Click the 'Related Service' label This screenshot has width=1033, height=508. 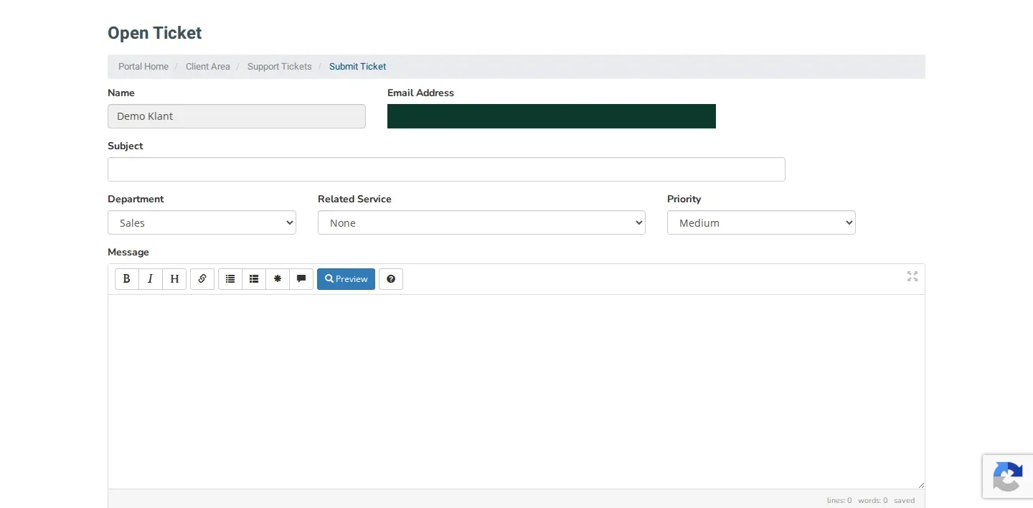[x=354, y=199]
